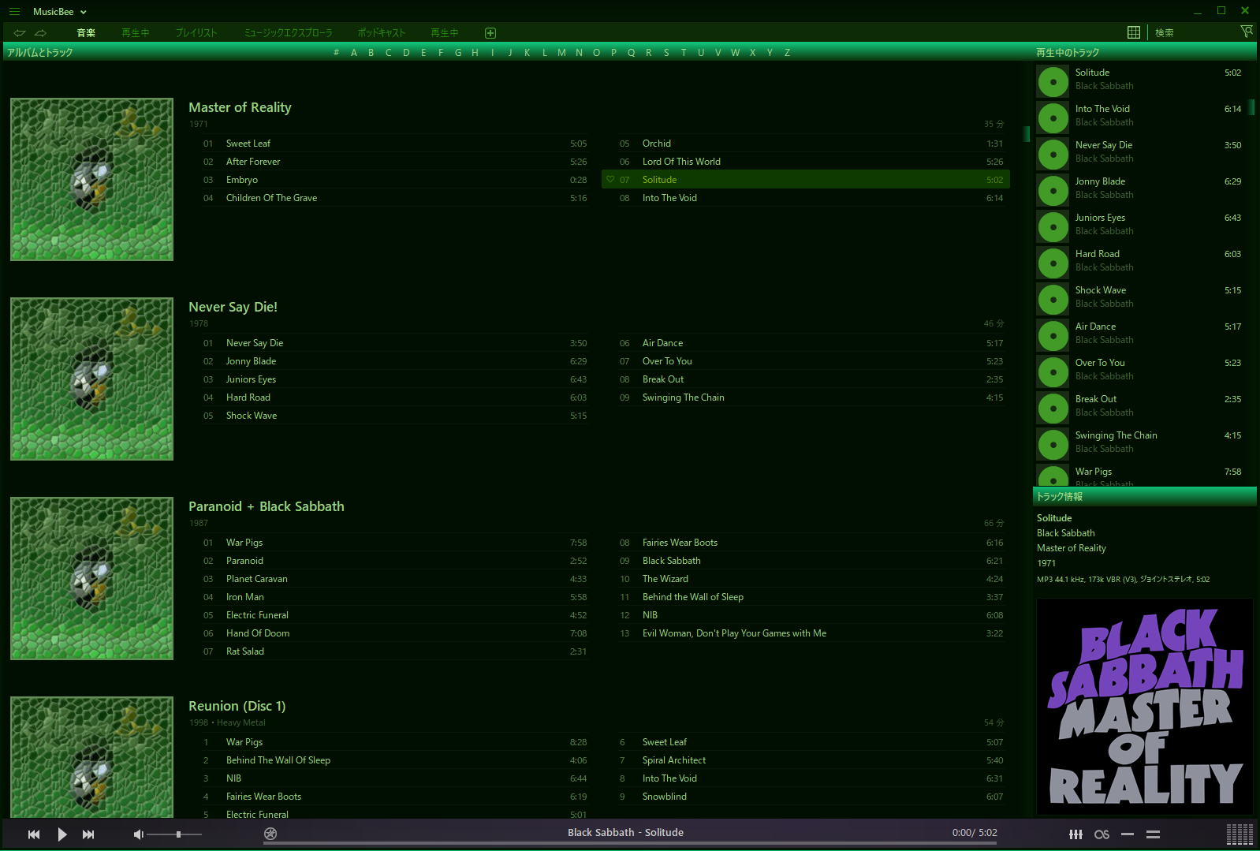The image size is (1260, 851).
Task: Start playback with the play button
Action: (62, 834)
